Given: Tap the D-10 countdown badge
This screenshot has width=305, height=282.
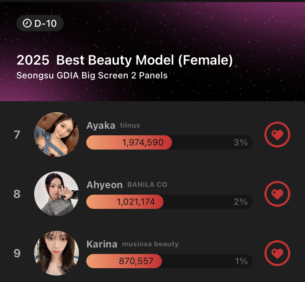Looking at the screenshot, I should click(x=40, y=23).
